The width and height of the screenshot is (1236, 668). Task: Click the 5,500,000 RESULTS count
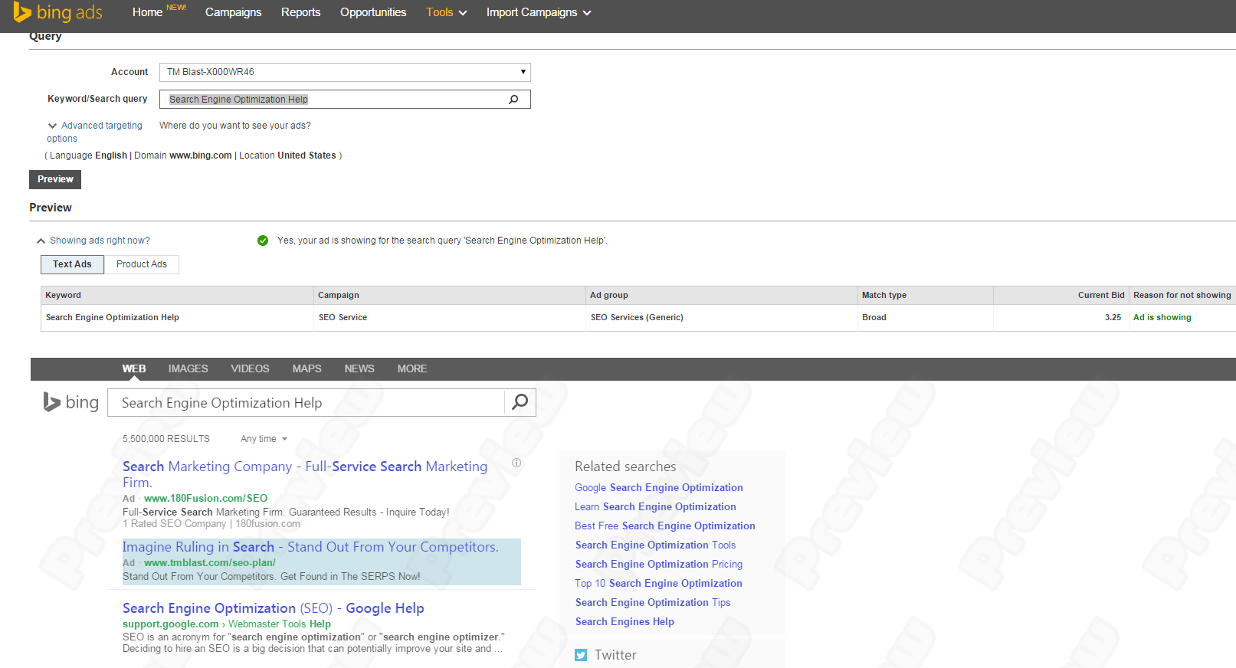click(x=166, y=439)
